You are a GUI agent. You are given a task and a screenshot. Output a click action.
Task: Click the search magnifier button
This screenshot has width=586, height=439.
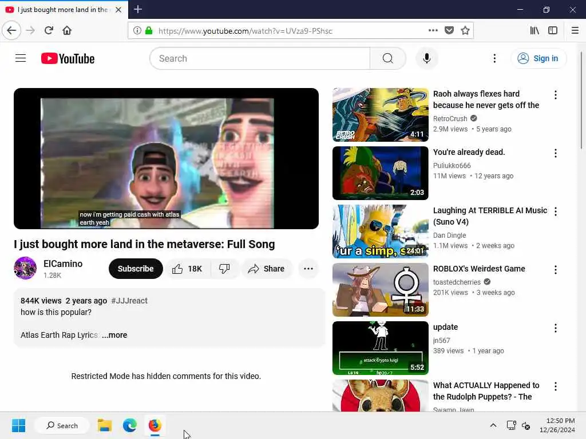388,58
